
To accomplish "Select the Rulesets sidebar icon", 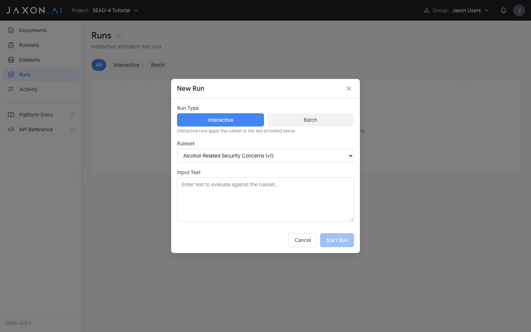I will (11, 45).
